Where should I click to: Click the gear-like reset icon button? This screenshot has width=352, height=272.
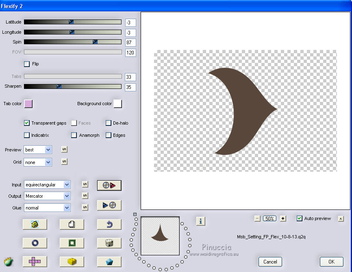(x=35, y=224)
